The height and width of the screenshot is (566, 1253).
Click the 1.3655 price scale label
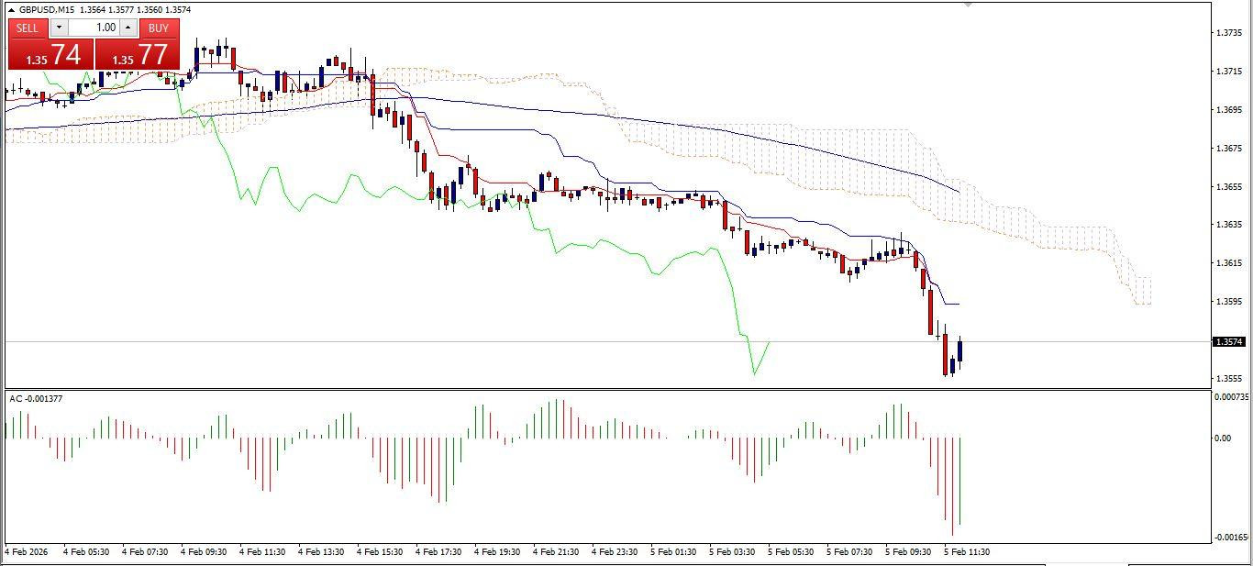click(x=1229, y=186)
